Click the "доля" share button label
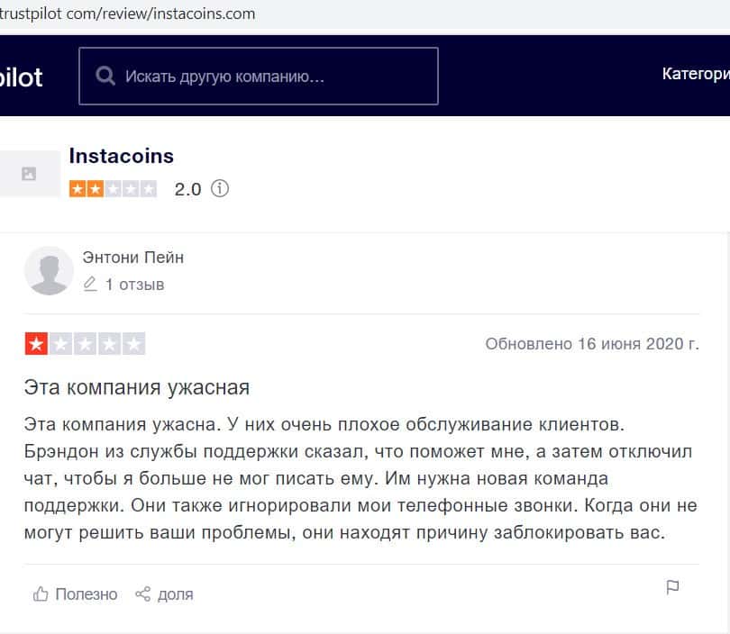This screenshot has width=730, height=634. (176, 594)
